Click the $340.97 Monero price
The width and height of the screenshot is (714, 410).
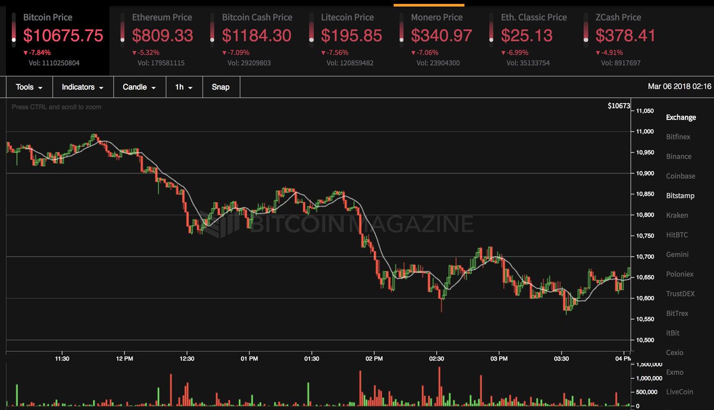(442, 36)
